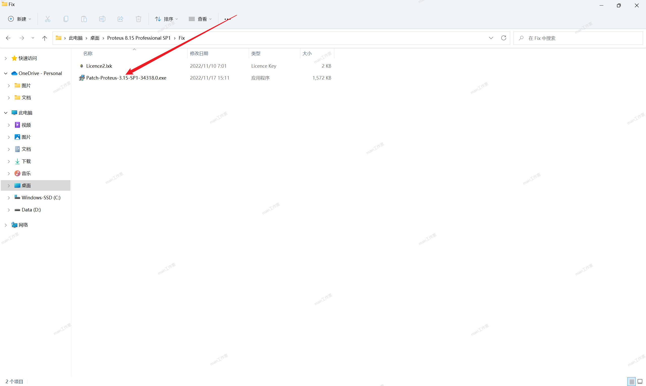Click the Share icon in toolbar

tap(120, 19)
